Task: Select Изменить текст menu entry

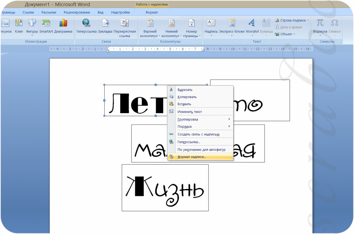Action: pyautogui.click(x=200, y=112)
